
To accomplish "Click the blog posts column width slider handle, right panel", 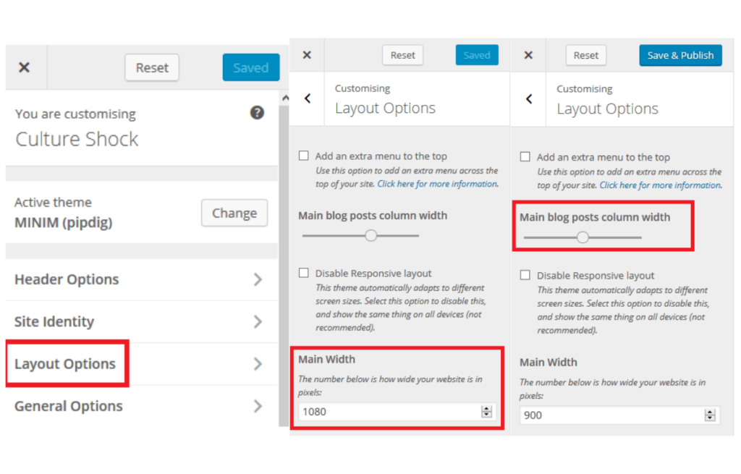I will pyautogui.click(x=583, y=237).
